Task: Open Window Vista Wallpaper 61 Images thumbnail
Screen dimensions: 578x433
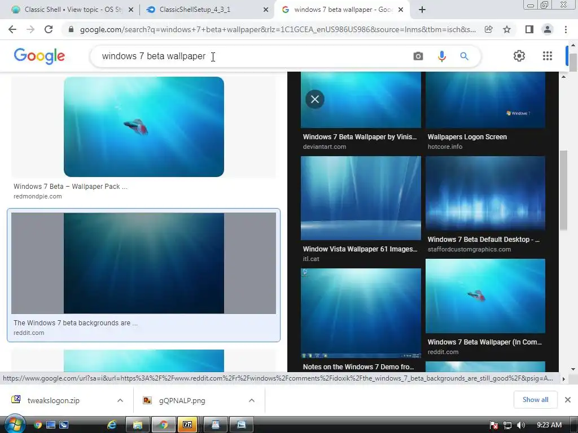Action: click(361, 198)
